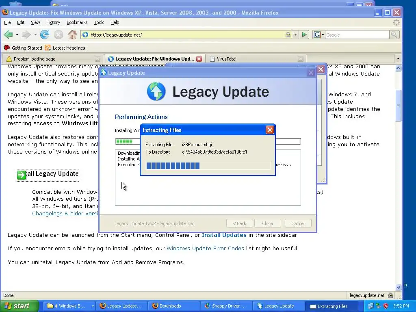Click the Install Legacy Update link

coord(48,174)
